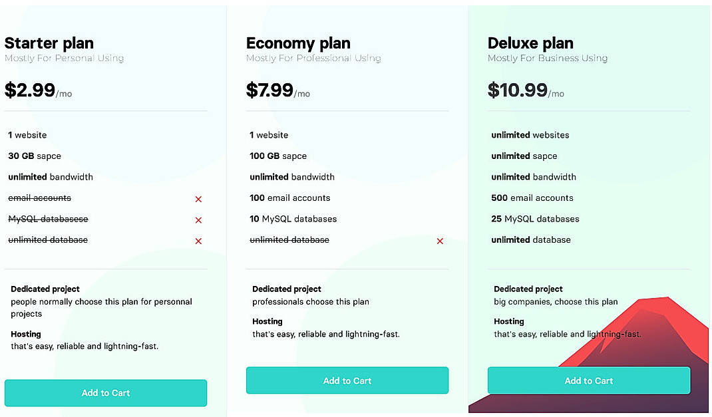Viewport: 712px width, 417px height.
Task: Click the 100 GB sapce feature
Action: (x=278, y=156)
